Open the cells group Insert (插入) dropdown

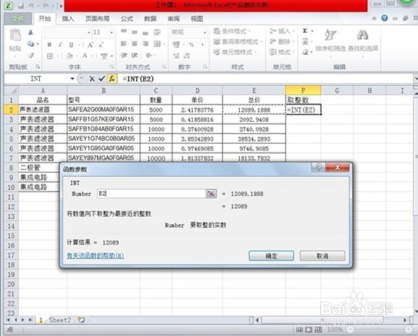click(282, 31)
